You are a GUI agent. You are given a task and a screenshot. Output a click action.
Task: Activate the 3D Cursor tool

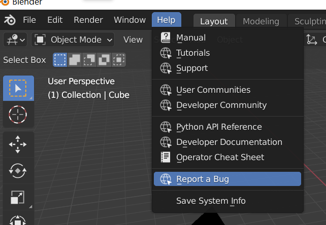[x=18, y=115]
